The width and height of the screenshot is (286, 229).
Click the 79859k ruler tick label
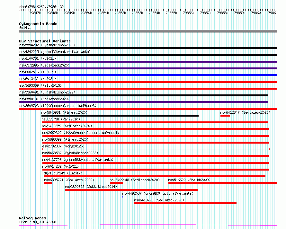(x=240, y=13)
